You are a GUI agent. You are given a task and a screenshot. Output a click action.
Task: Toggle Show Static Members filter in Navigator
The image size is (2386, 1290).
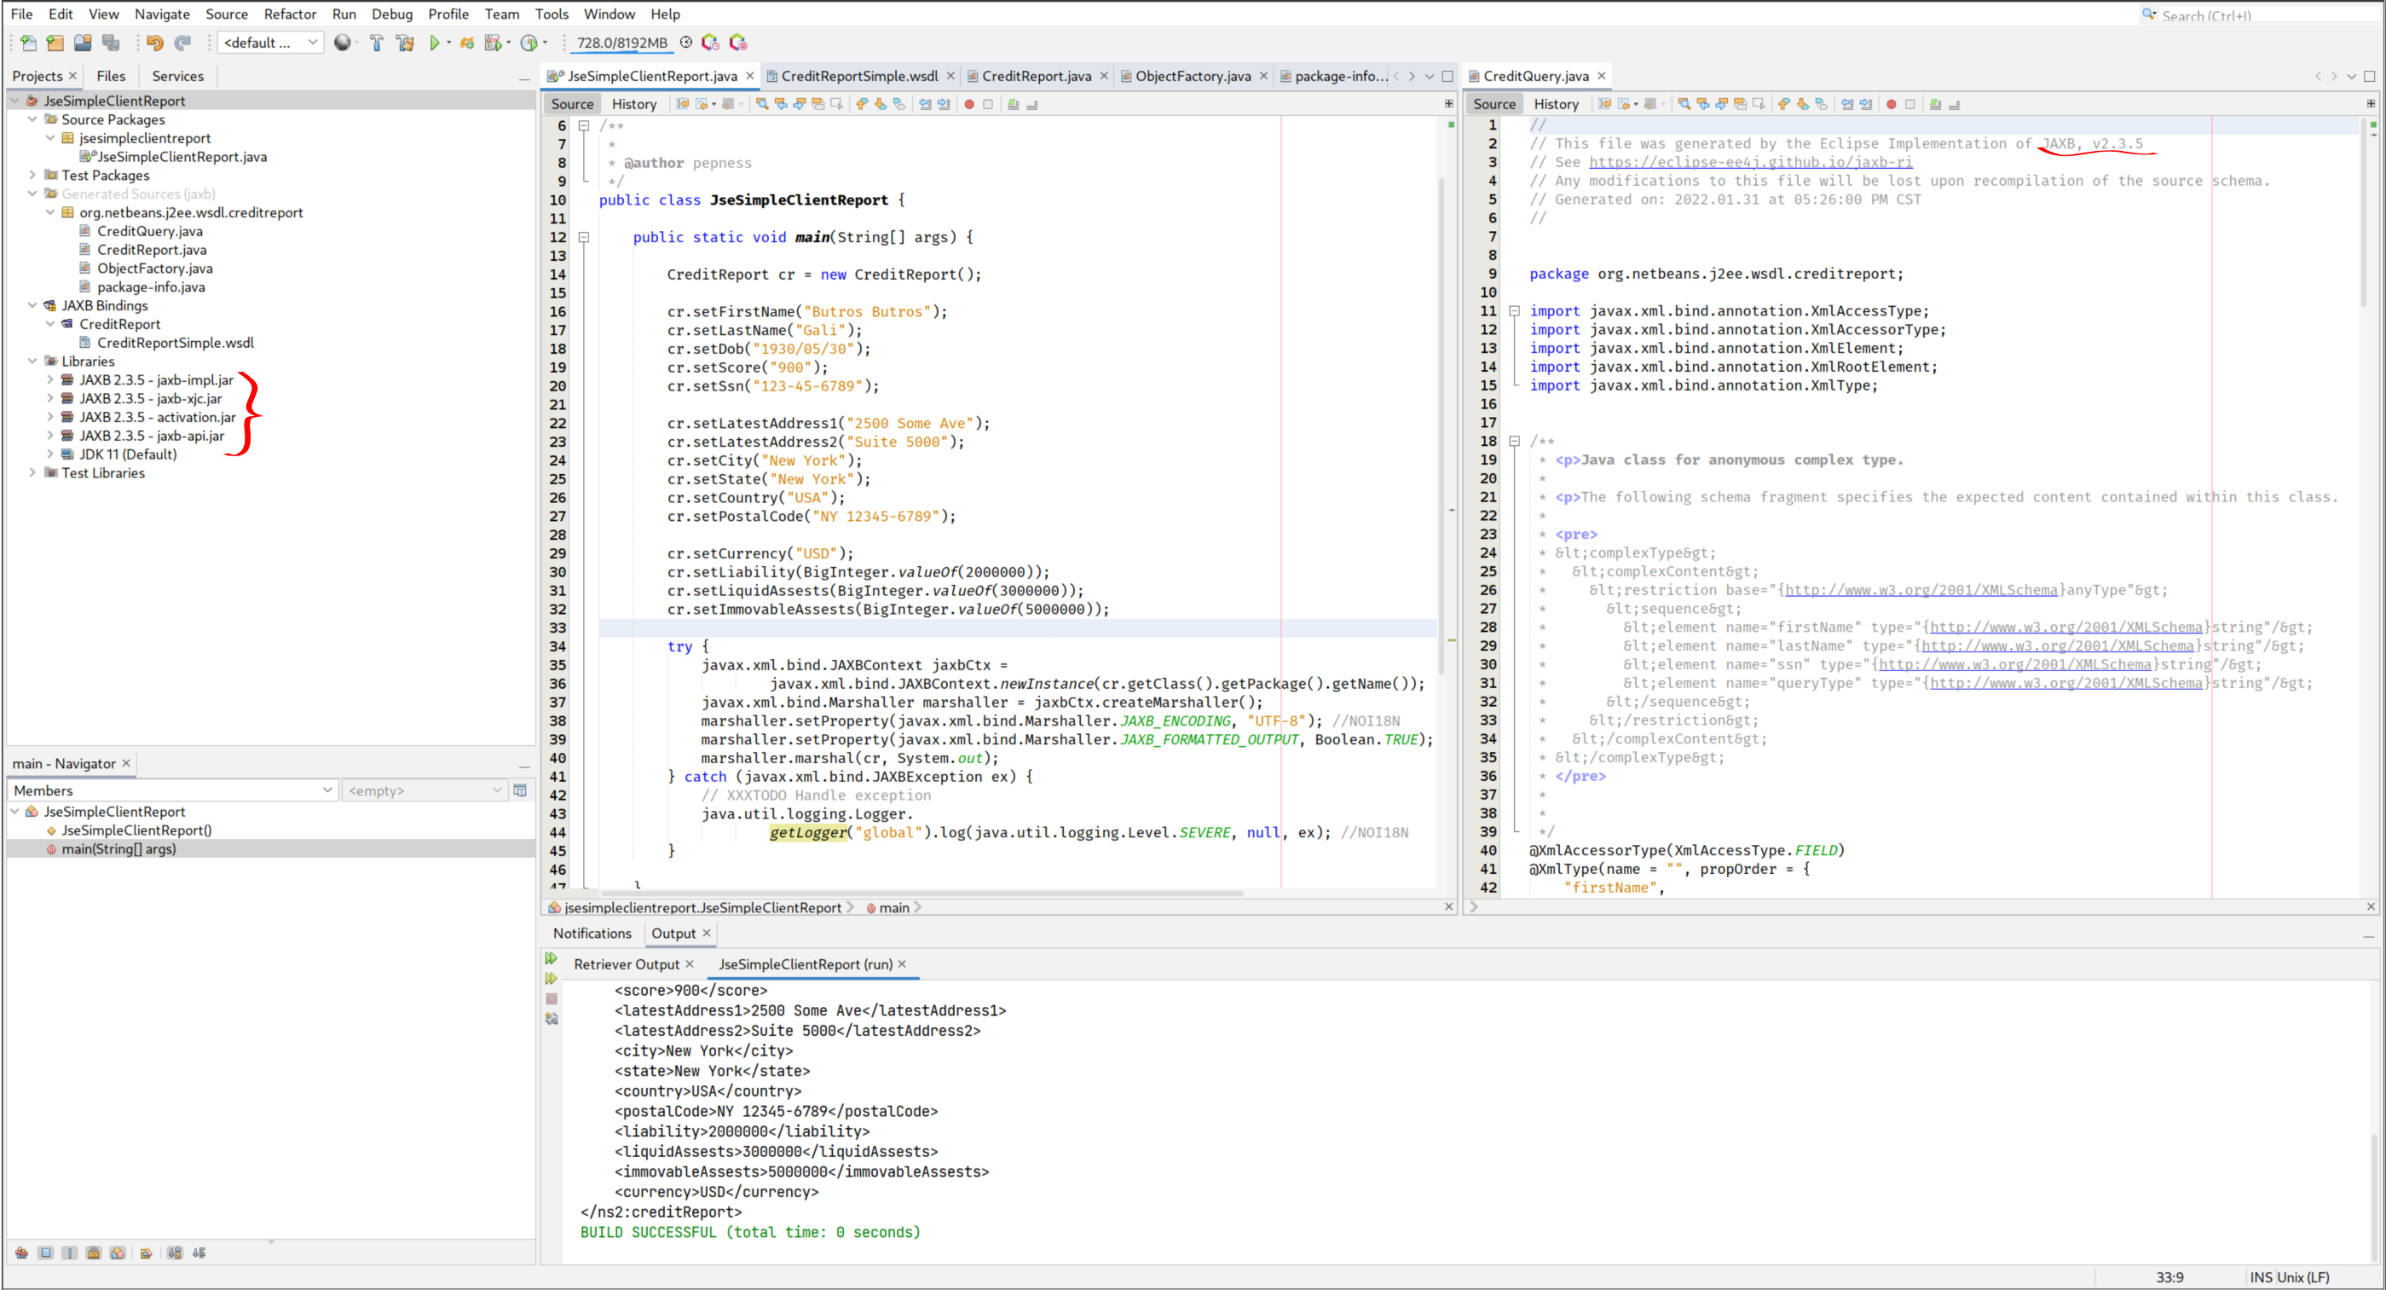pos(69,1253)
